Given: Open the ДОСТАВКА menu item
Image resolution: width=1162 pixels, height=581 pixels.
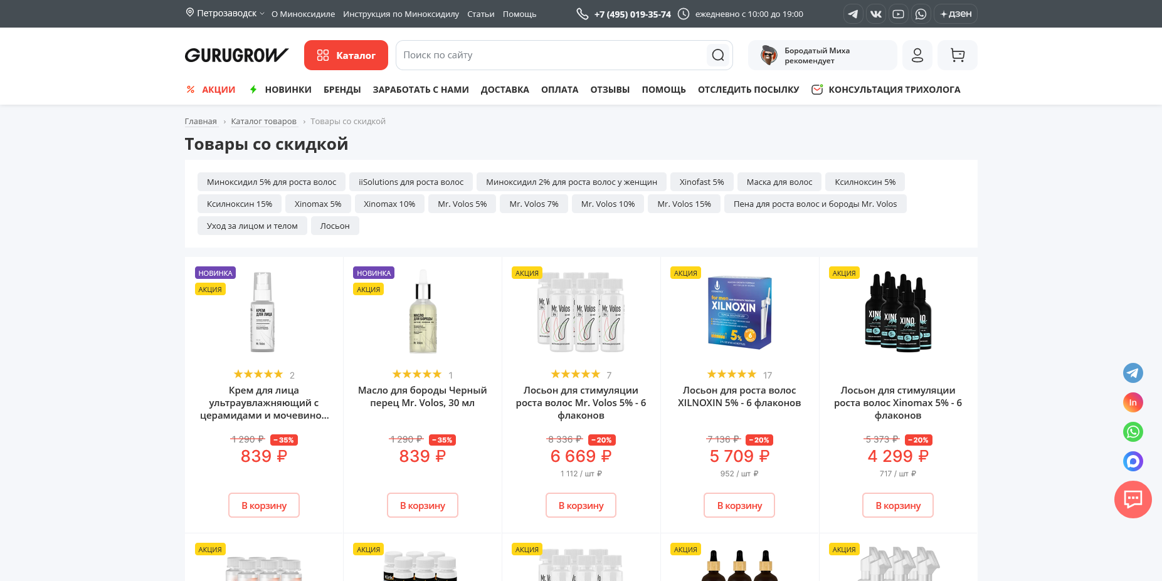Looking at the screenshot, I should point(505,90).
